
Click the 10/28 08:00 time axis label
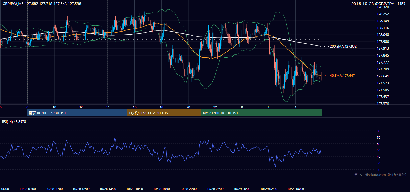(27, 189)
